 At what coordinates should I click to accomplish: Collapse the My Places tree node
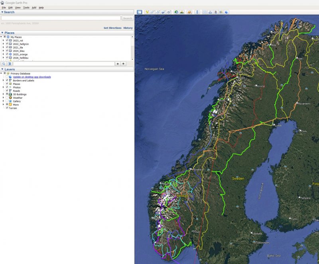click(x=1, y=37)
